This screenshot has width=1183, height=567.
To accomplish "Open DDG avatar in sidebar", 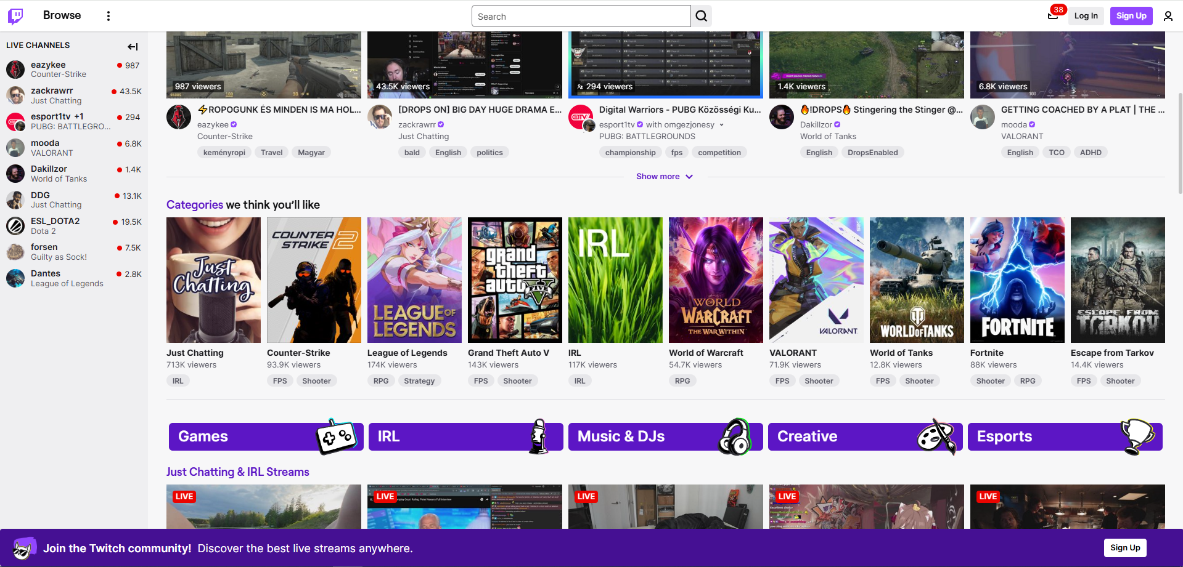I will coord(15,199).
